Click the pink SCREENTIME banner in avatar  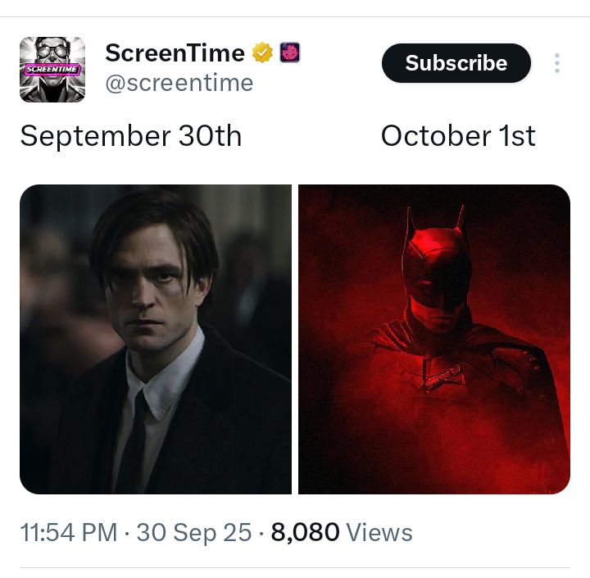(x=52, y=70)
